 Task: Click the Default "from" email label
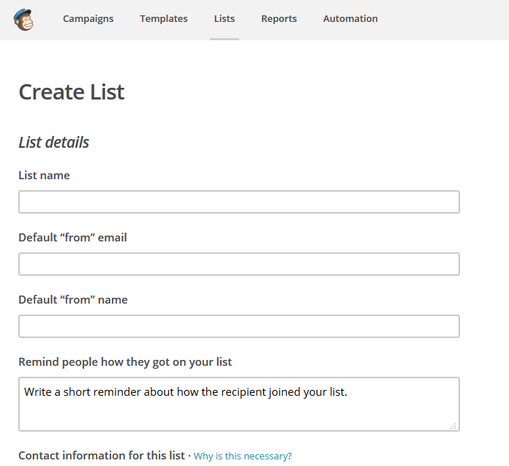(x=72, y=238)
